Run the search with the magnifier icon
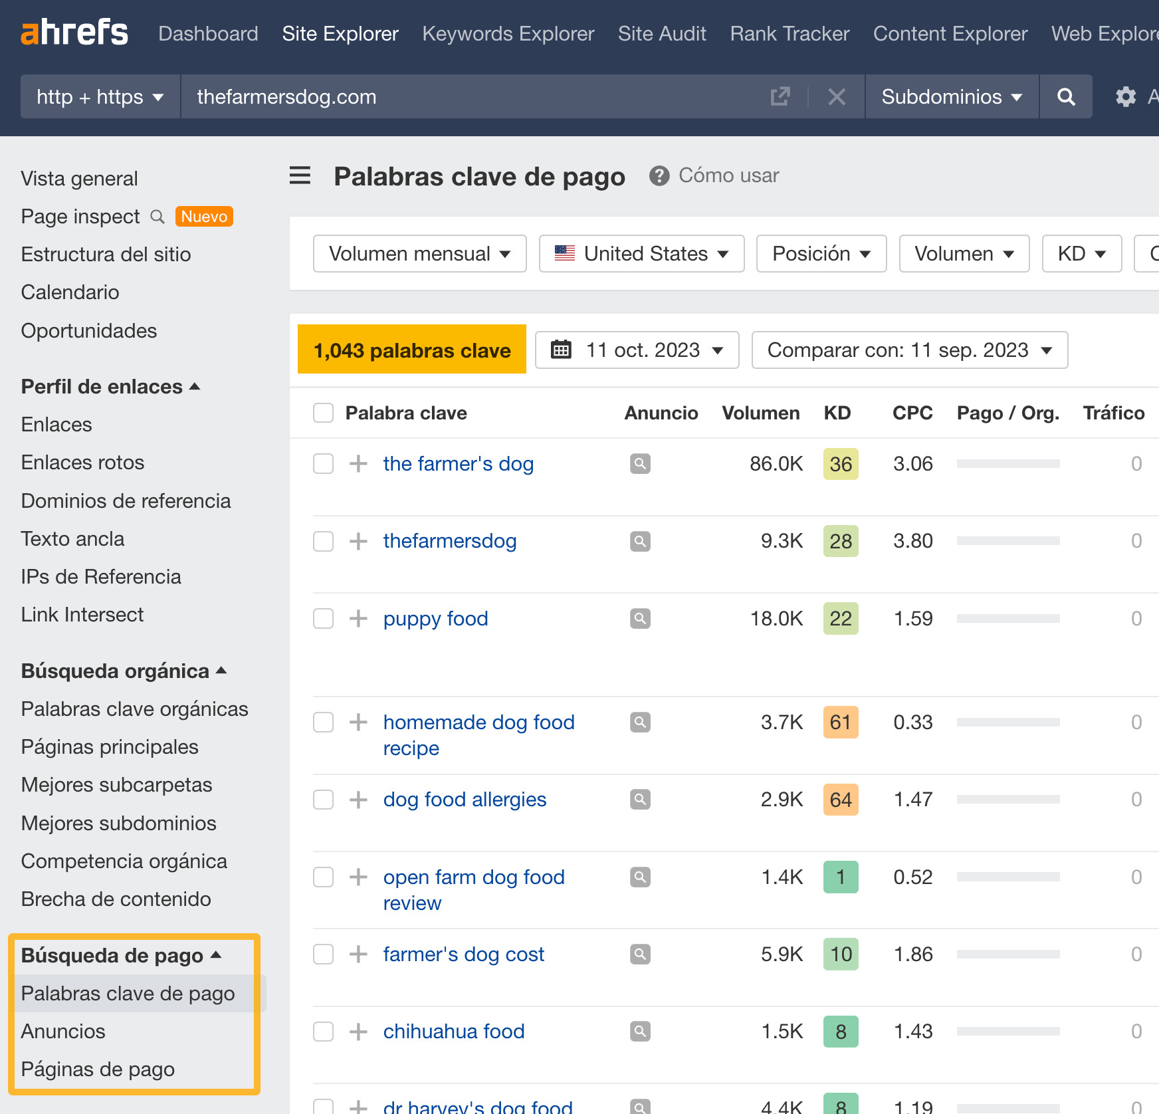This screenshot has height=1114, width=1159. (1066, 96)
